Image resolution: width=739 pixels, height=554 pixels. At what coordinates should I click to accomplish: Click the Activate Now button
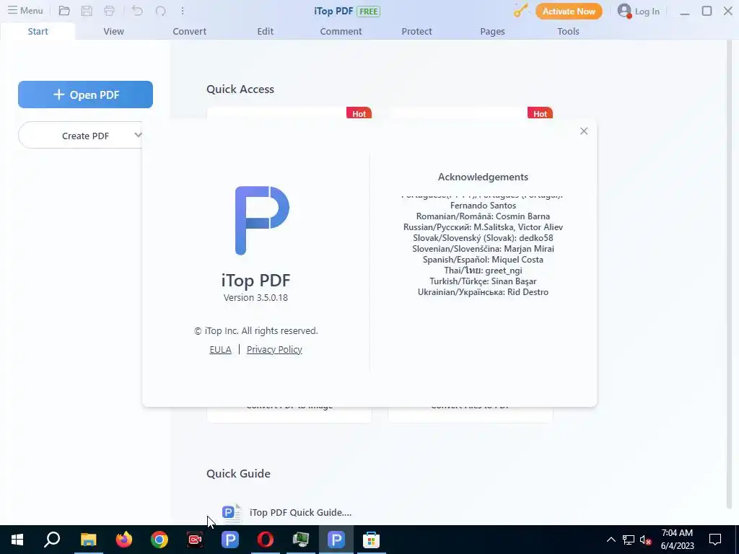tap(569, 11)
